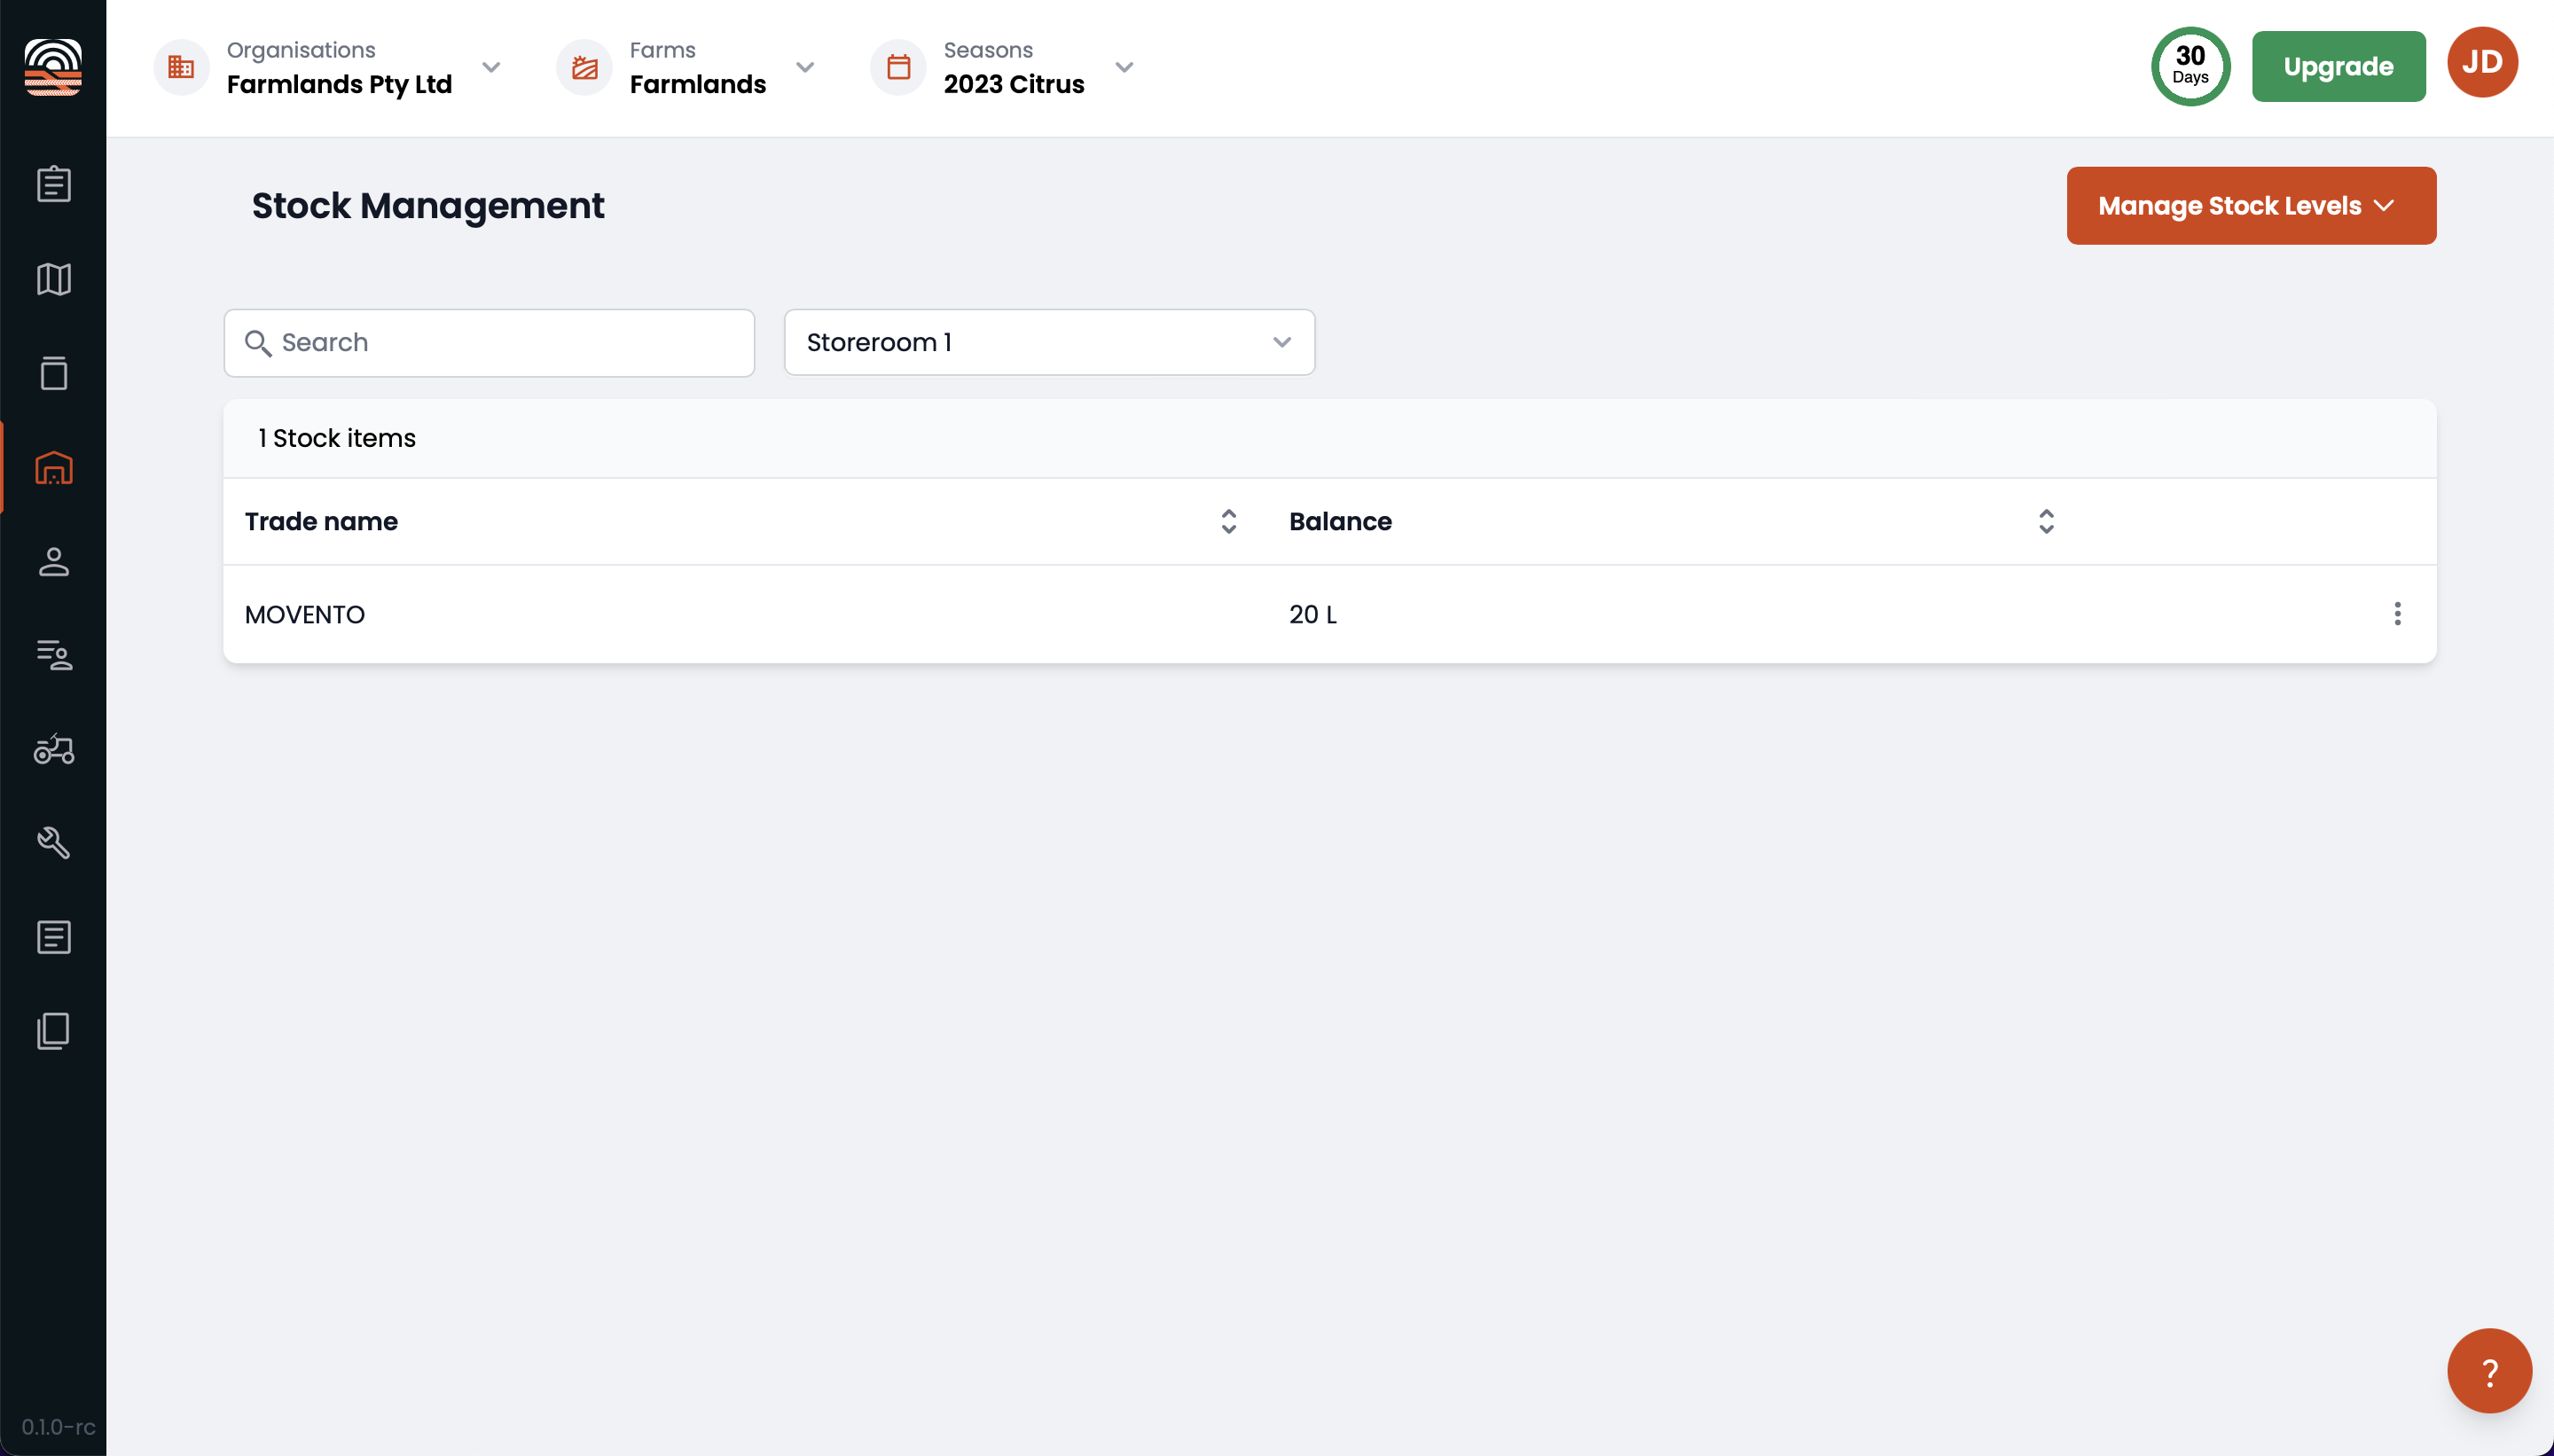Expand the Farms Farmlands dropdown

point(805,67)
